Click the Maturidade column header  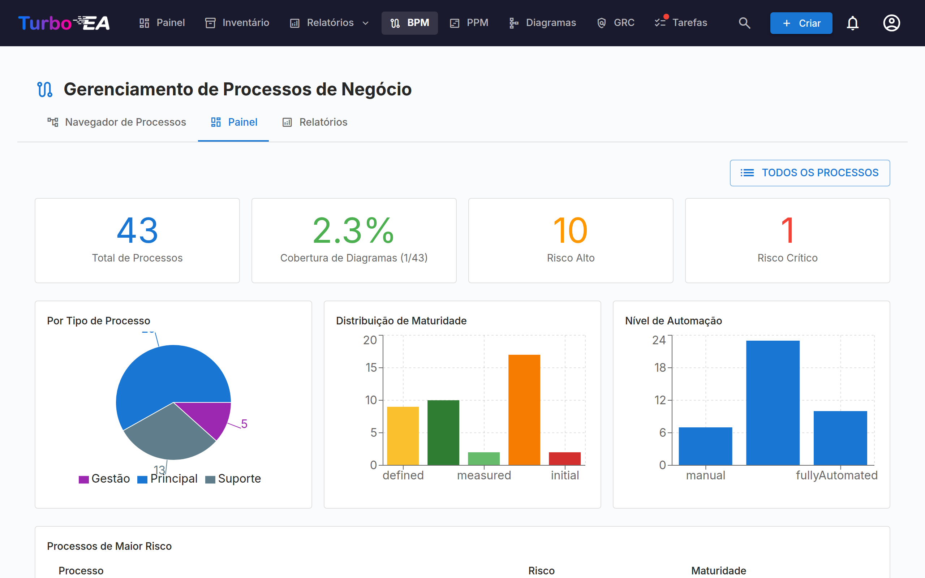click(719, 570)
